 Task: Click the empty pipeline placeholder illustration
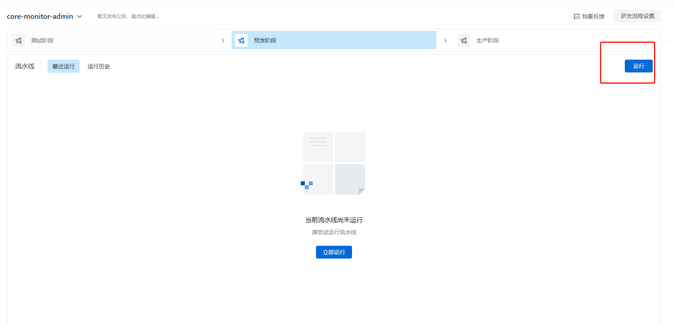point(334,163)
